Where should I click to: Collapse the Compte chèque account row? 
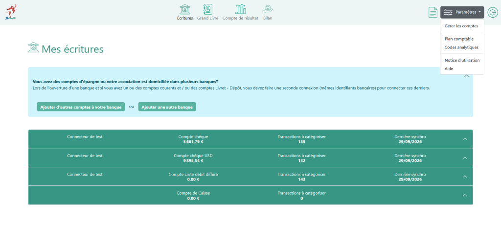465,139
